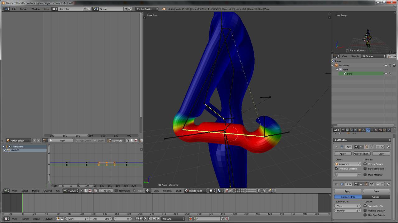The width and height of the screenshot is (398, 223).
Task: Open F-Curve mode dropdown
Action: pyautogui.click(x=71, y=190)
